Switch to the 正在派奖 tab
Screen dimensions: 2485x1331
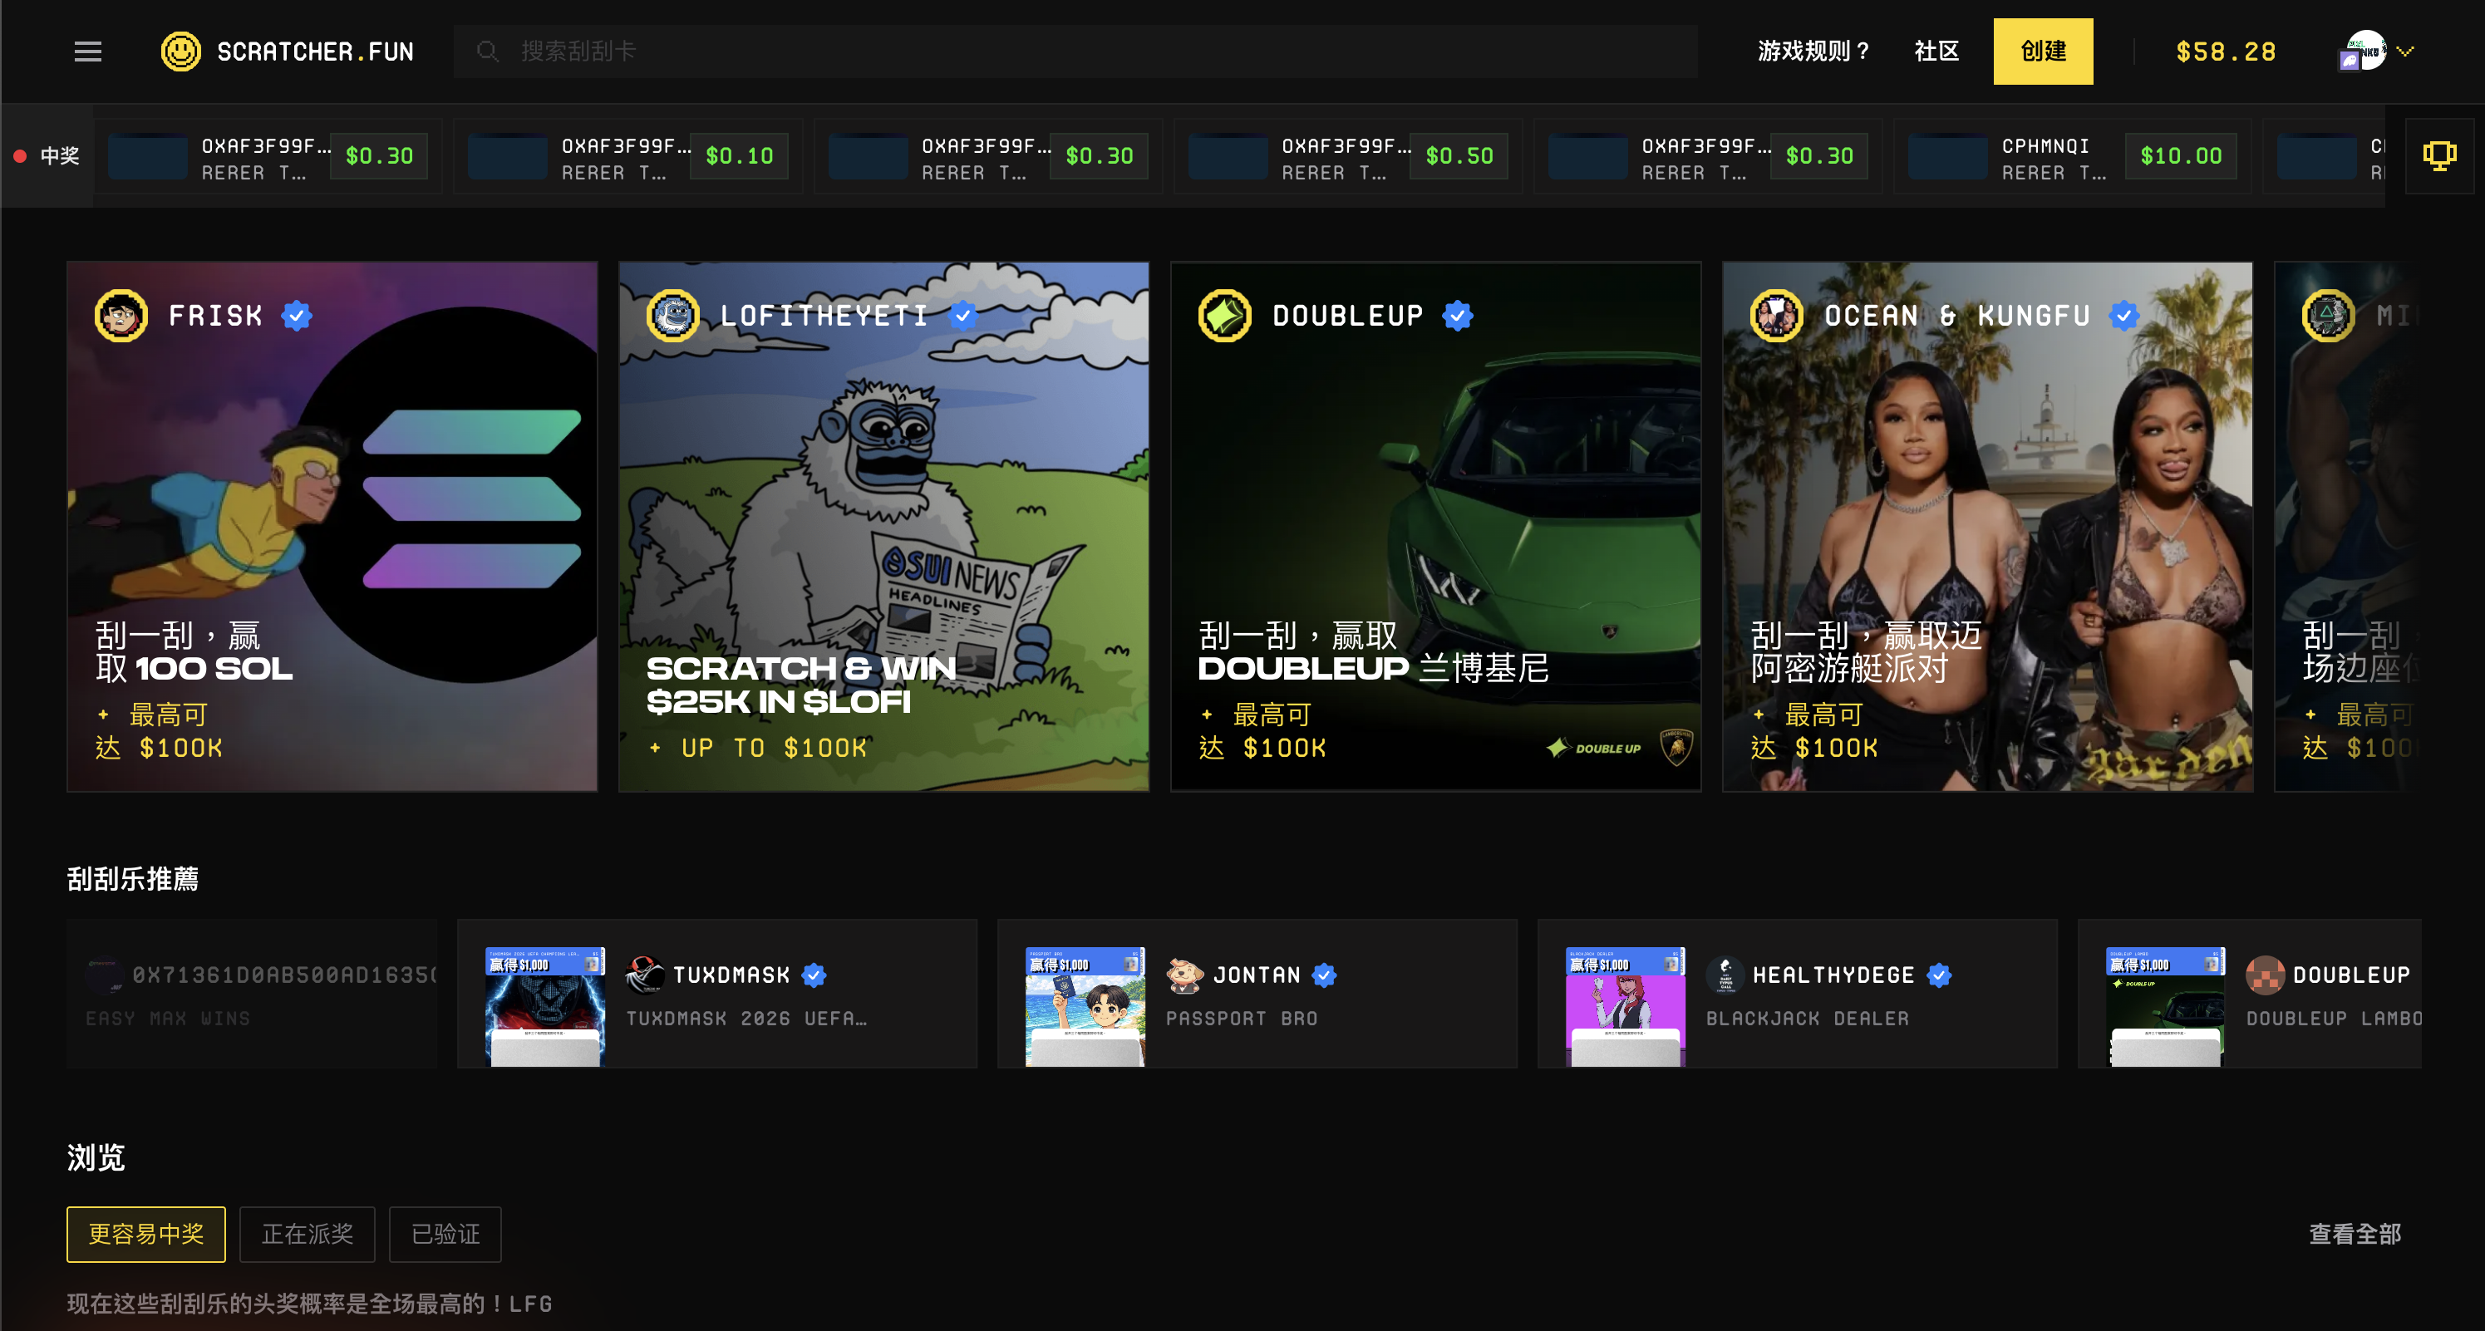(x=307, y=1234)
